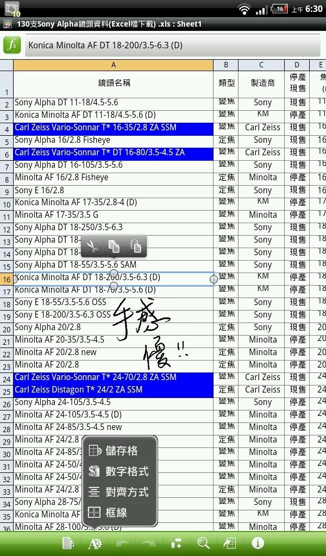326x556 pixels.
Task: Tap the undo arrow in the bottom toolbar
Action: (122, 543)
